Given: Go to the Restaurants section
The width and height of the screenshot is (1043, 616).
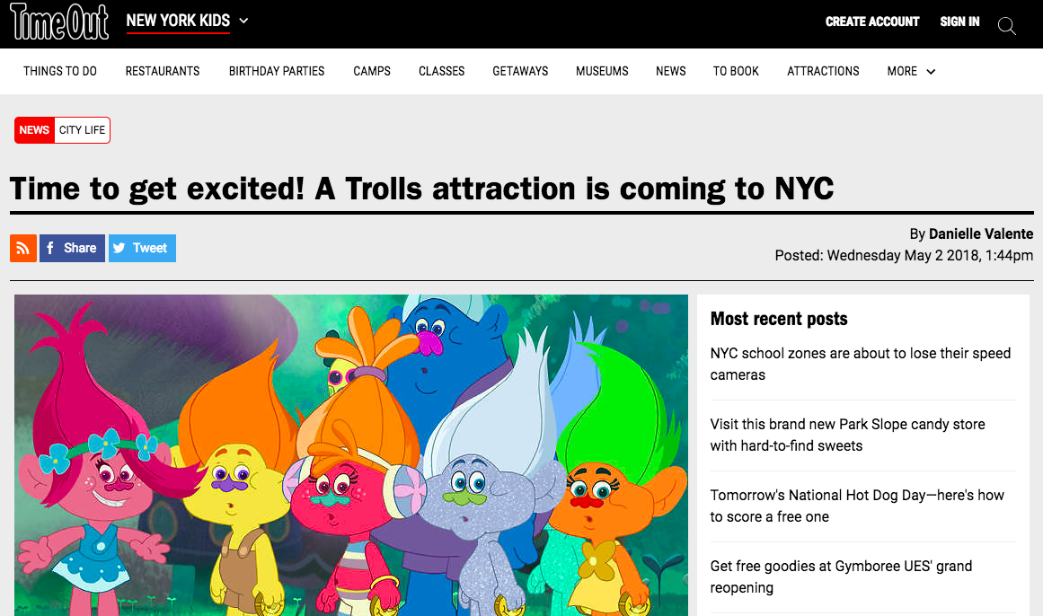Looking at the screenshot, I should [163, 71].
